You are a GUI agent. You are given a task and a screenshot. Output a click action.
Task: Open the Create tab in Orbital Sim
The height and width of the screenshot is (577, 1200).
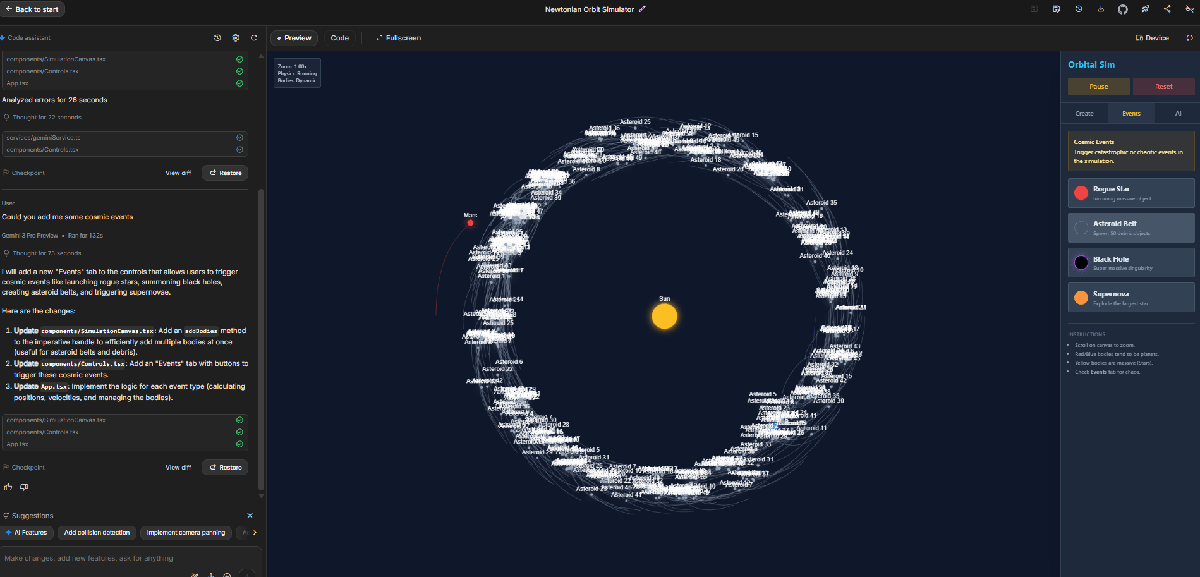[x=1084, y=113]
